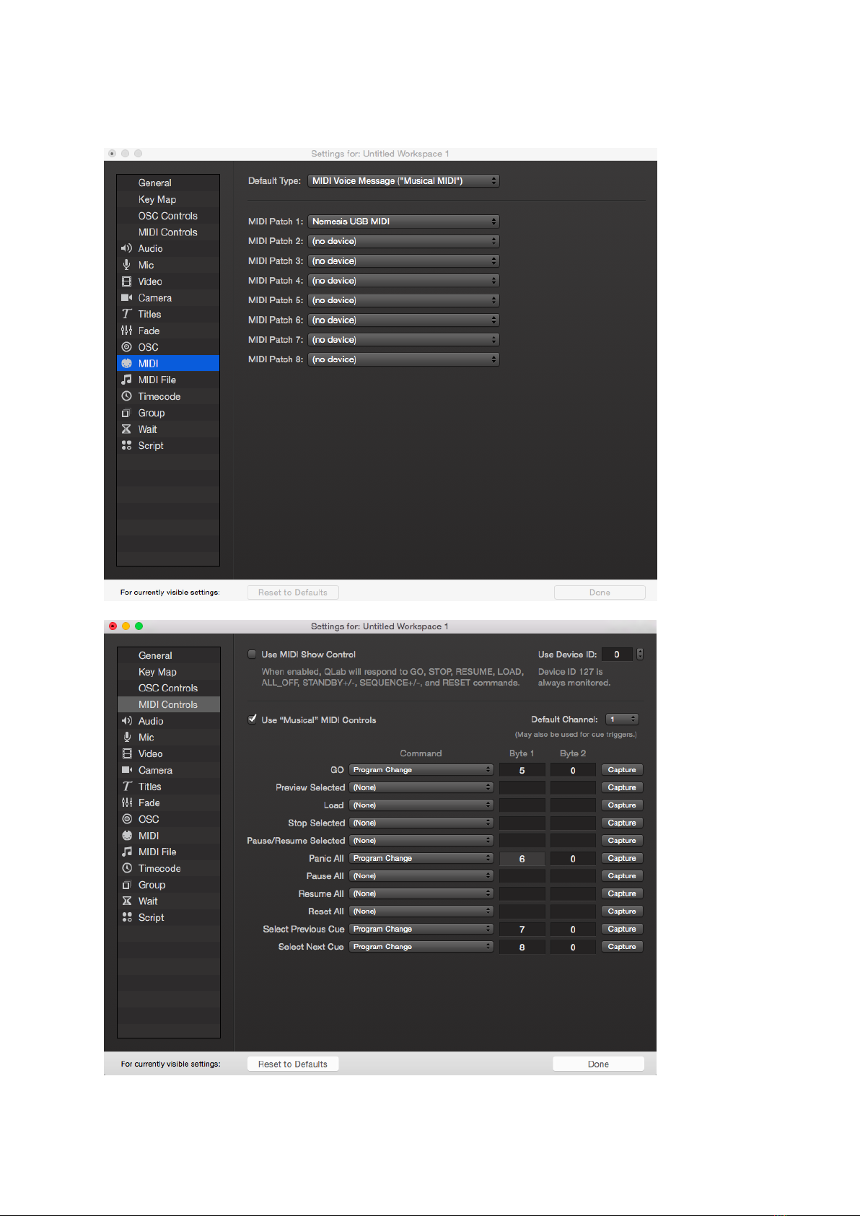Open the Panic All command dropdown
This screenshot has height=1216, width=860.
421,858
